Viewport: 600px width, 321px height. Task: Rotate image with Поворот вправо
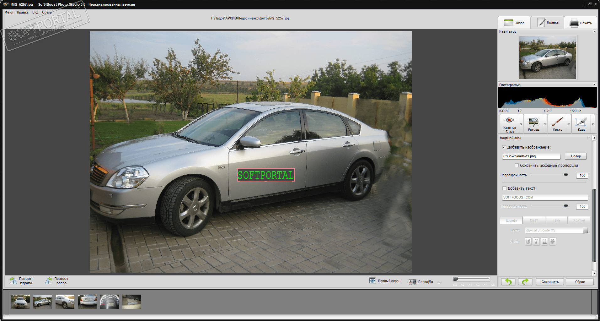click(21, 281)
